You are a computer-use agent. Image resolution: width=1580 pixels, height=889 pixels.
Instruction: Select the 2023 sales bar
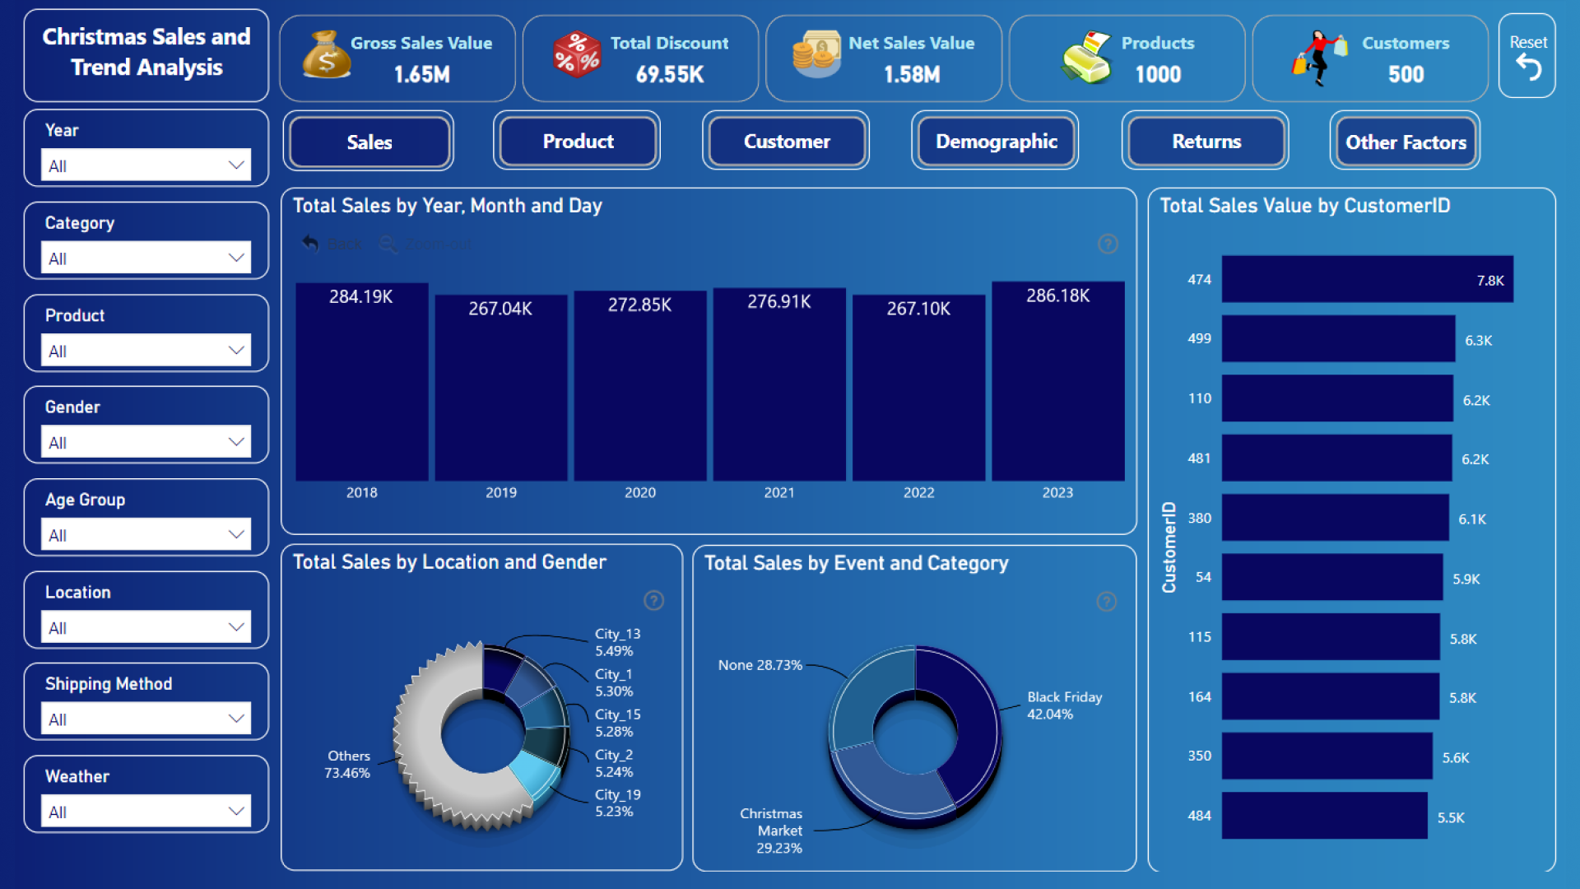coord(1057,381)
